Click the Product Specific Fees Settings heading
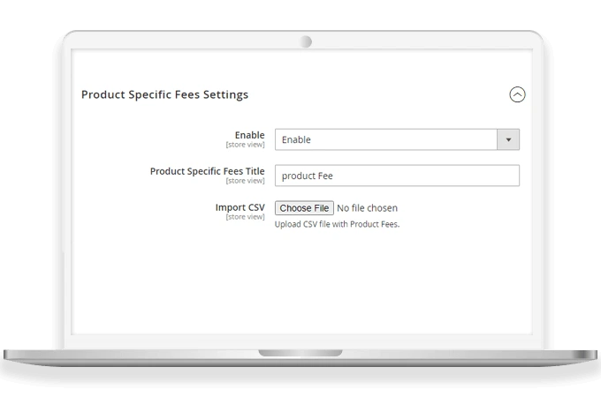 pos(164,94)
